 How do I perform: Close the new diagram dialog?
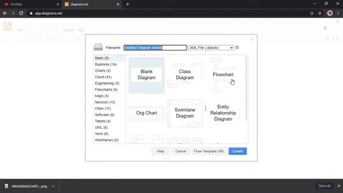(252, 39)
